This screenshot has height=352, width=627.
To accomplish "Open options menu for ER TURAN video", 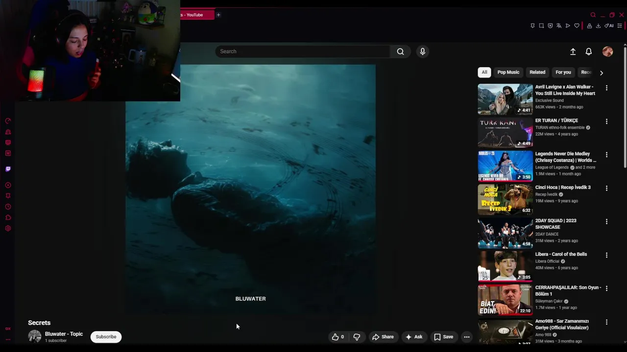I will click(606, 121).
